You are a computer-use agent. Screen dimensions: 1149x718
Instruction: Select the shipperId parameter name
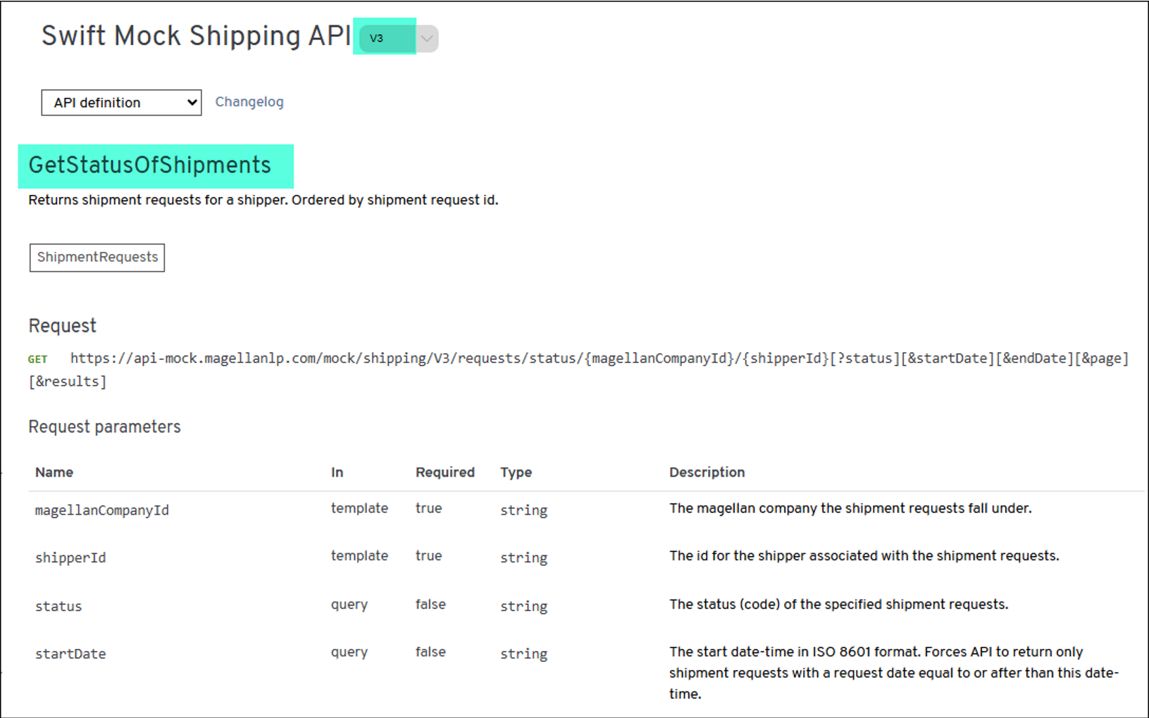click(70, 558)
